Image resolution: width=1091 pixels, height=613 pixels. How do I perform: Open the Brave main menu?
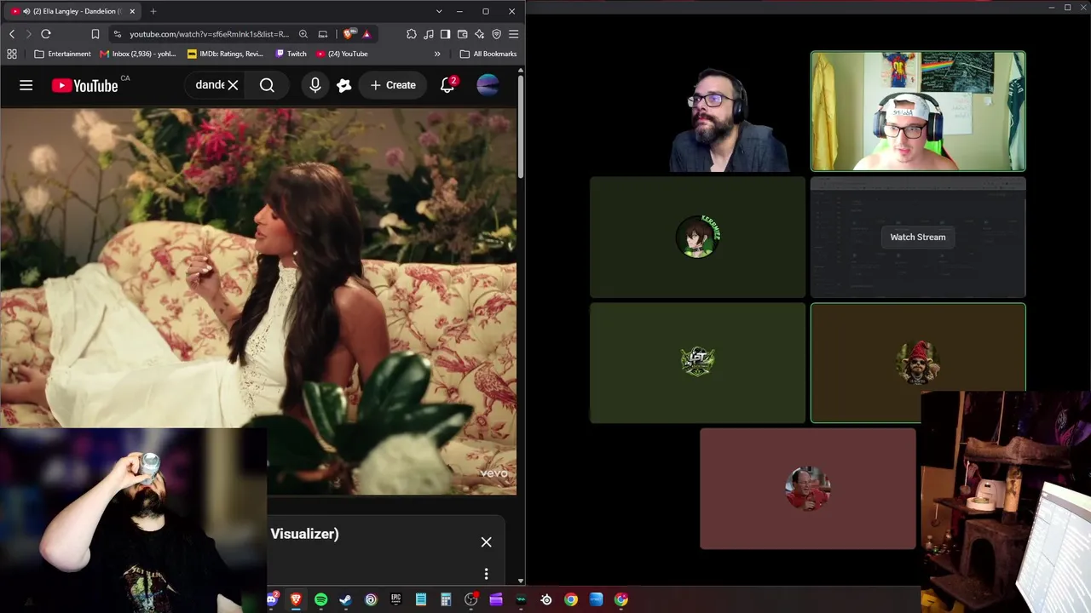[513, 34]
